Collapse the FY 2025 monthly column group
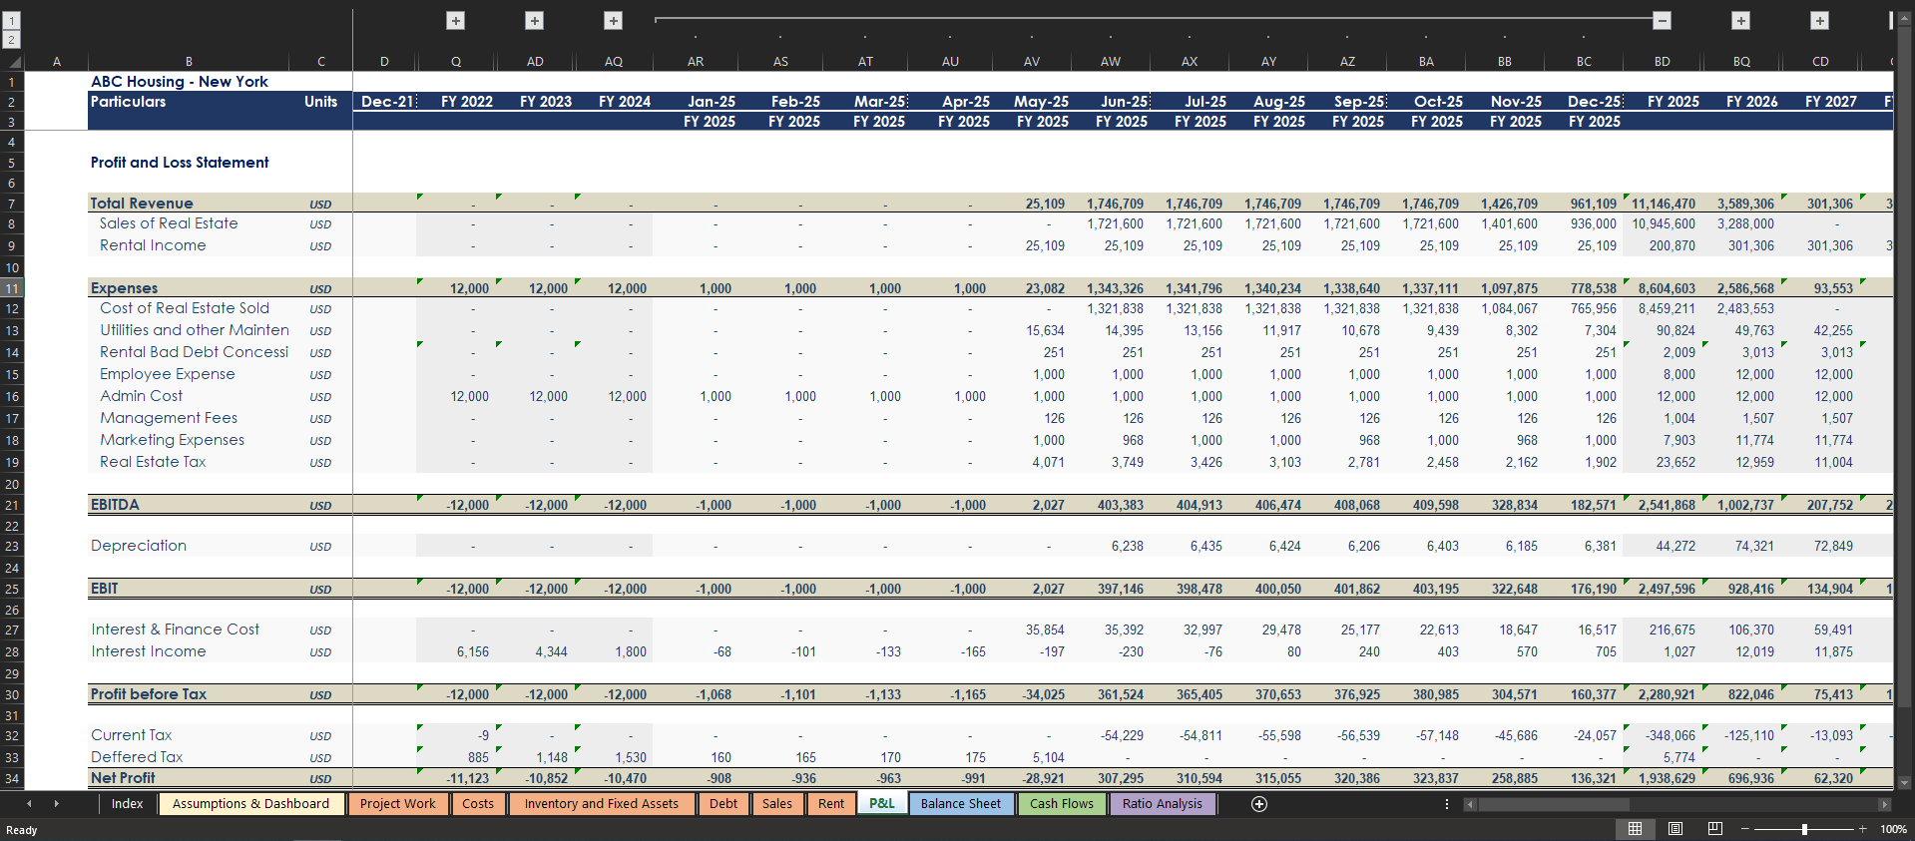 1662,21
